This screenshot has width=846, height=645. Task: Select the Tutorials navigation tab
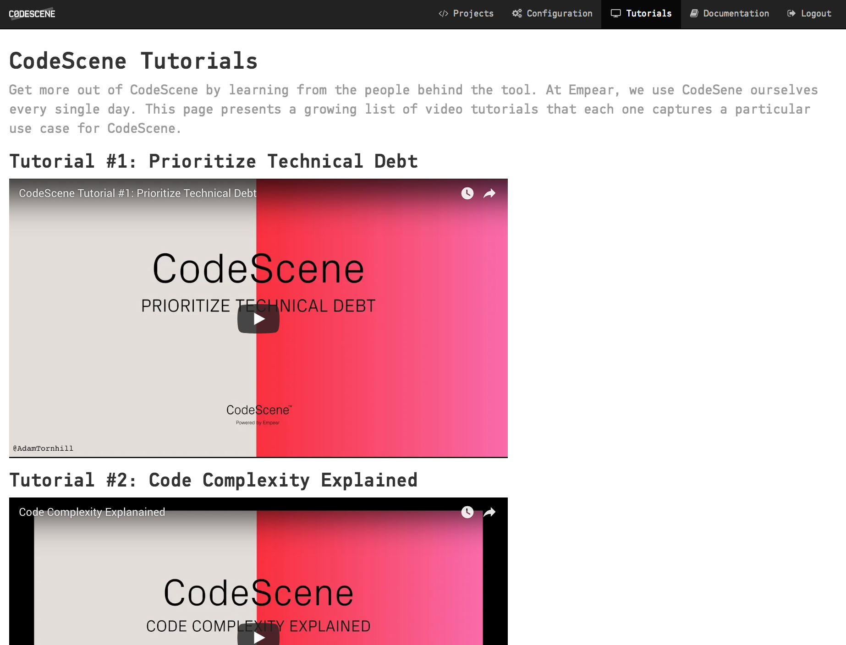click(641, 14)
